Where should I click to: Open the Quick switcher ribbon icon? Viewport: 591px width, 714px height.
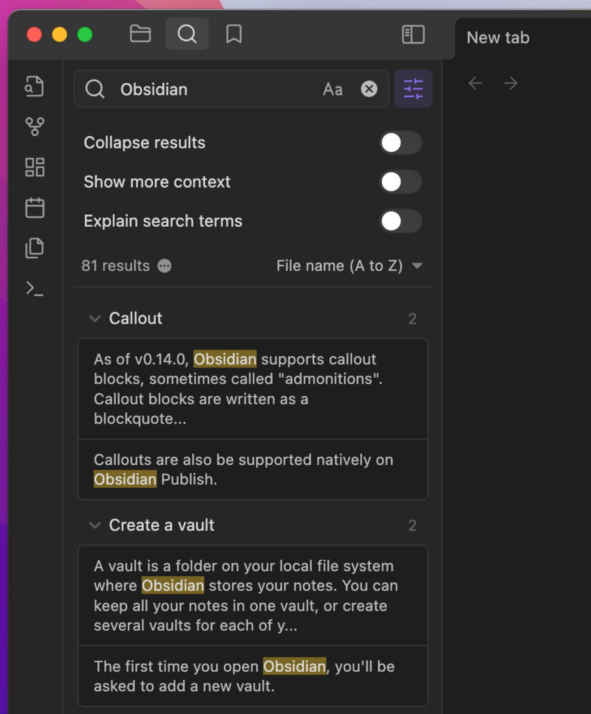click(x=35, y=87)
